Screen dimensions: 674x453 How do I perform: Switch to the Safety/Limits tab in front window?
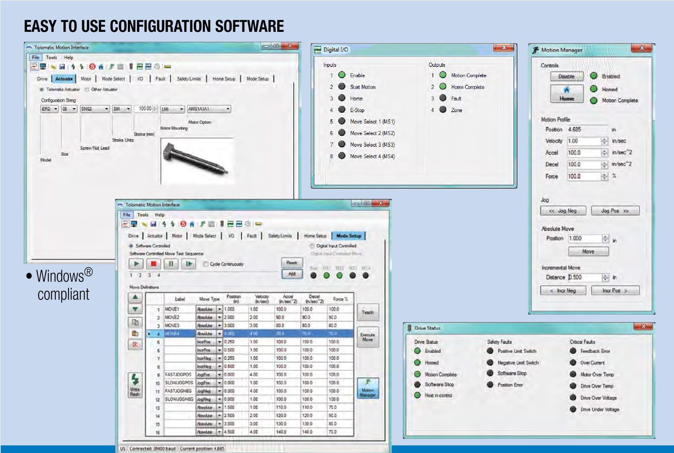coord(280,236)
